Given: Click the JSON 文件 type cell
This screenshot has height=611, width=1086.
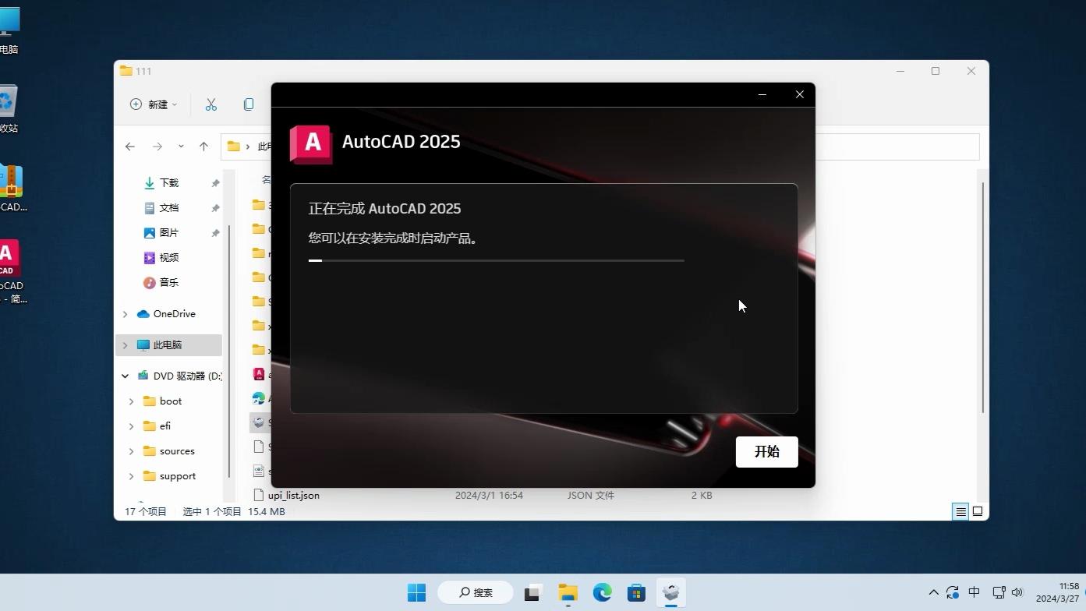Looking at the screenshot, I should pos(590,496).
